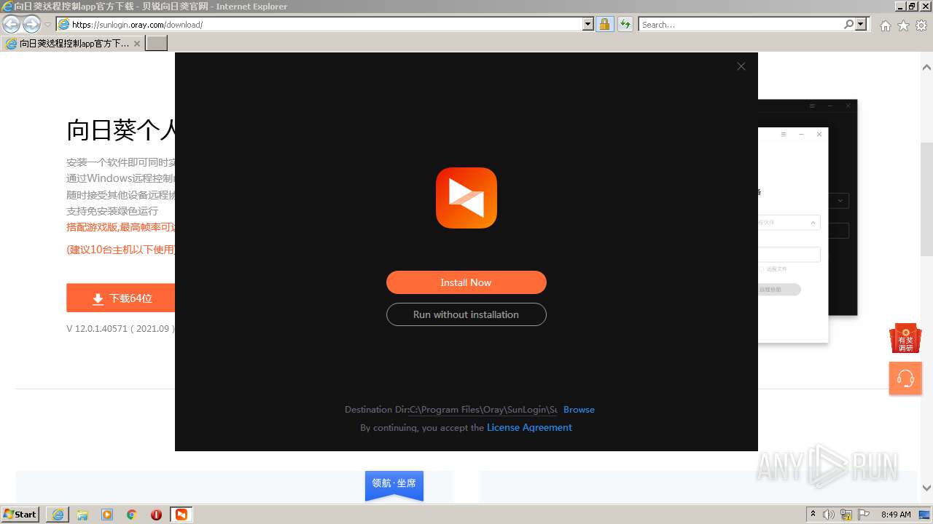Close the 向日葵远程控制app browser tab
The image size is (933, 524).
[x=137, y=44]
